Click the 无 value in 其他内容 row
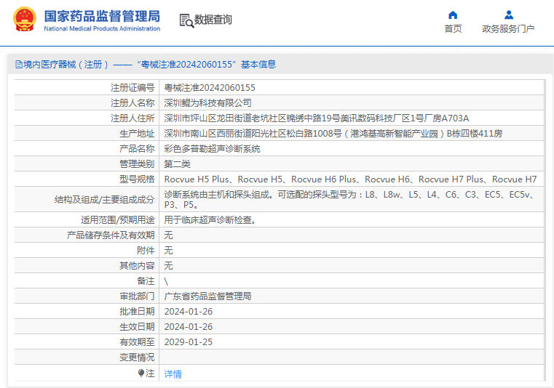Screen dimensions: 554x388 coord(169,266)
